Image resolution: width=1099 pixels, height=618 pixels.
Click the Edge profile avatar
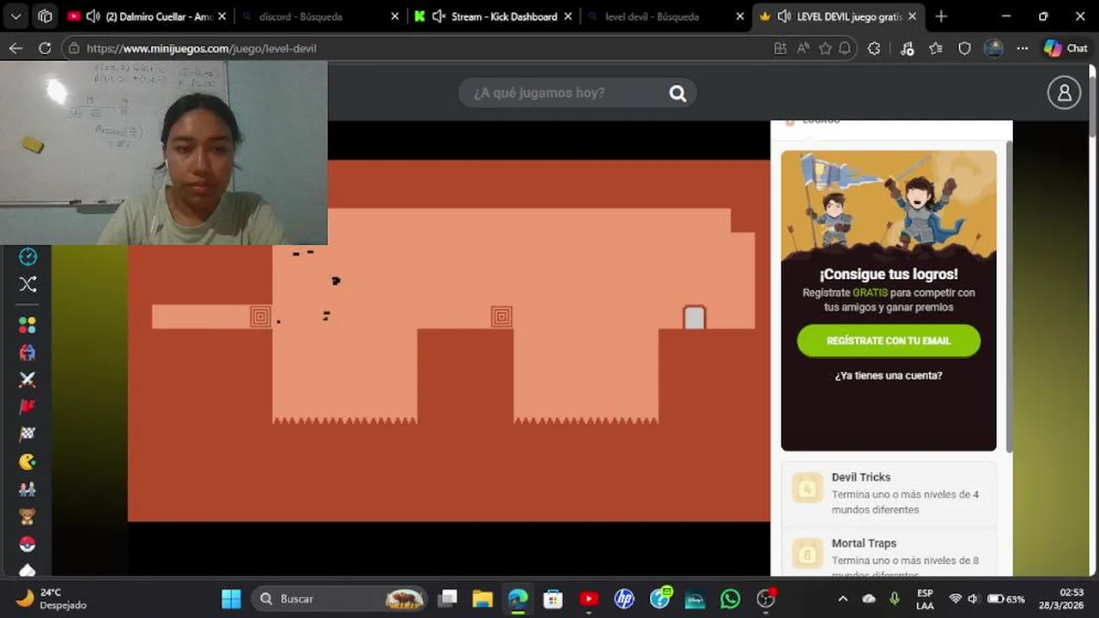(x=993, y=49)
